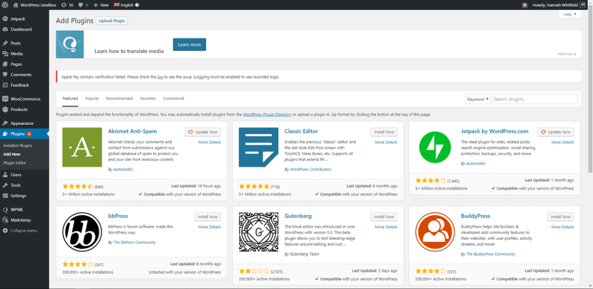
Task: Open More Details for Classic Editor
Action: (x=386, y=142)
